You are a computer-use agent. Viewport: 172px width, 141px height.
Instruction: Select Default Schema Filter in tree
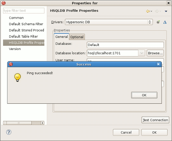[26, 24]
